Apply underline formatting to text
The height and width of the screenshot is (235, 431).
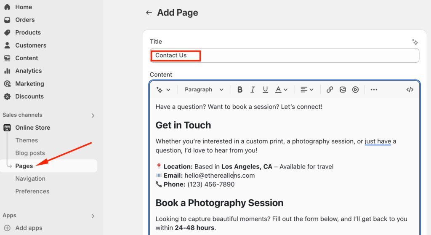click(265, 90)
